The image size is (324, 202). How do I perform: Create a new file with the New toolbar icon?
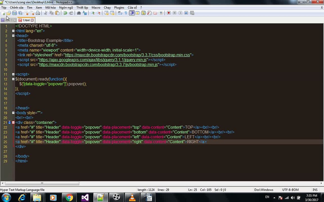click(x=3, y=13)
